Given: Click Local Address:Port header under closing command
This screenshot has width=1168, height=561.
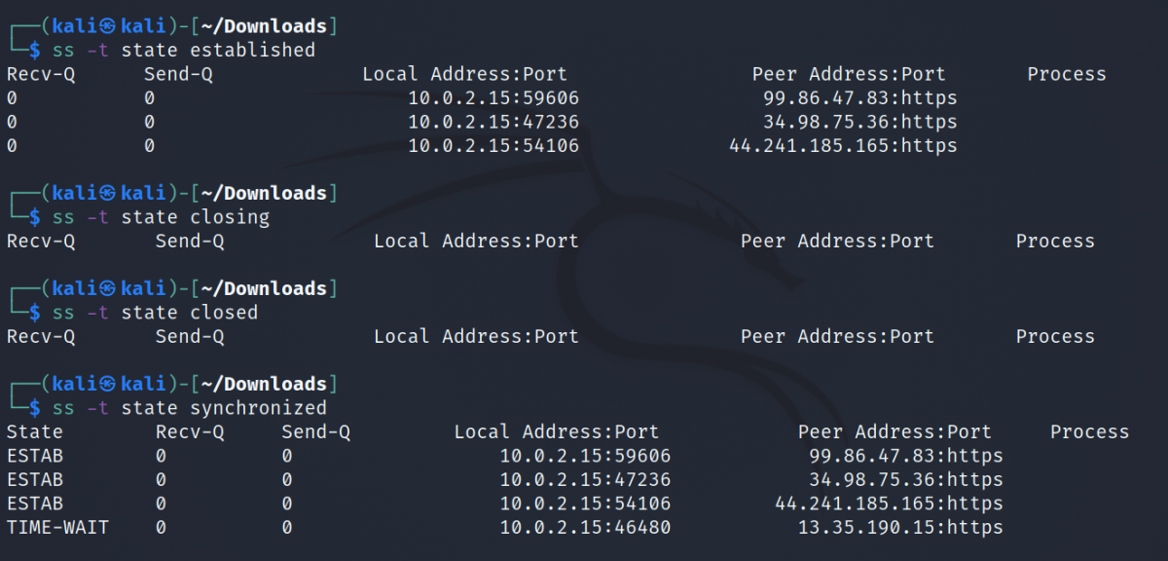Looking at the screenshot, I should (476, 241).
